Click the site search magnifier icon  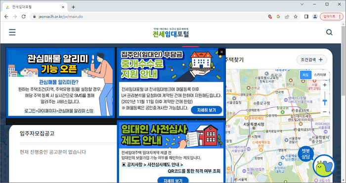(329, 32)
